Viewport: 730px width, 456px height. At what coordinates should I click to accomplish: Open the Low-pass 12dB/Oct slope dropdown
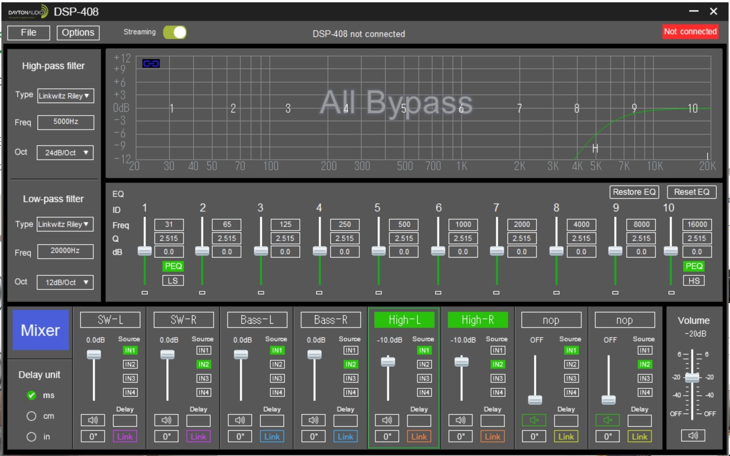pos(66,282)
